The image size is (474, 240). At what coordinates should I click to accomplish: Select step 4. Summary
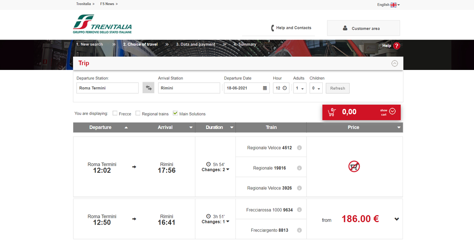245,44
